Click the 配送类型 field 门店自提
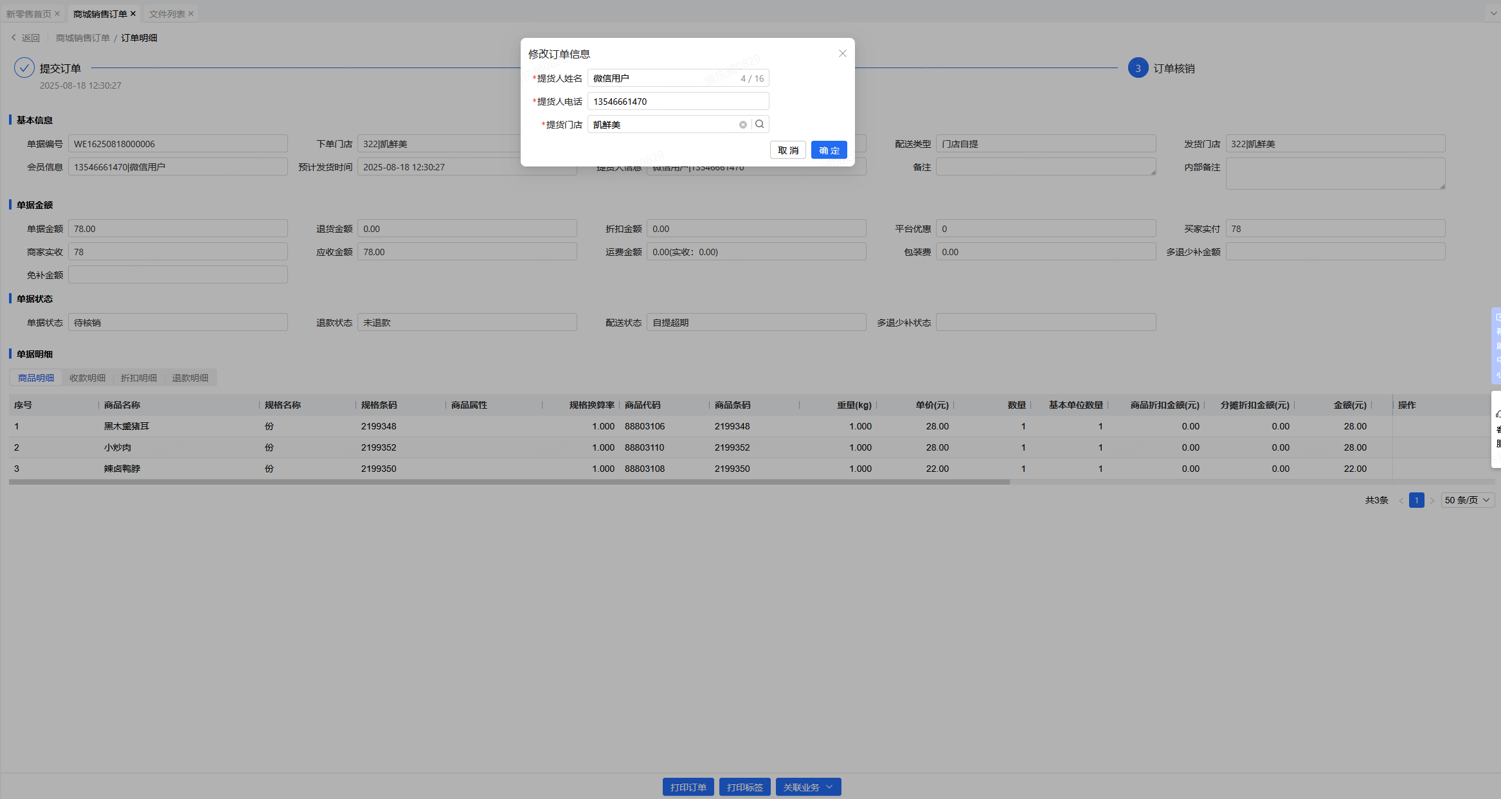Screen dimensions: 1501x799 [x=1046, y=144]
